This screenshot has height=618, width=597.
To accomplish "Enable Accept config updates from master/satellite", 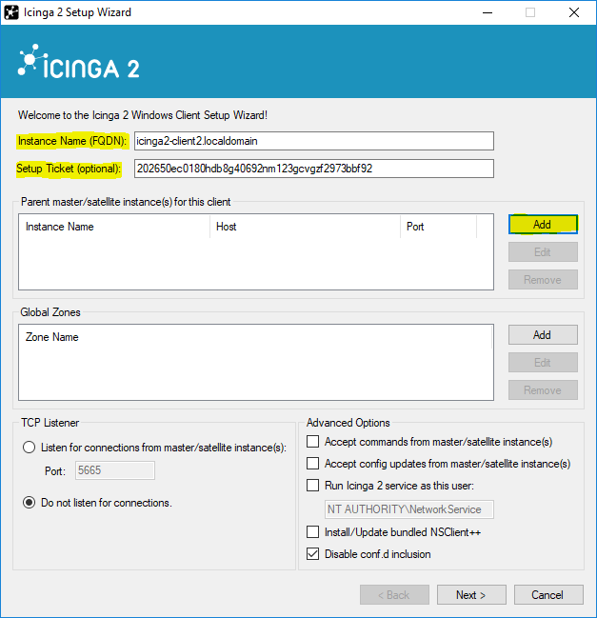I will pyautogui.click(x=313, y=463).
